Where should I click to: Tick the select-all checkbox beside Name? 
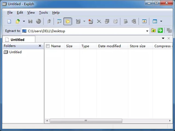click(x=48, y=46)
